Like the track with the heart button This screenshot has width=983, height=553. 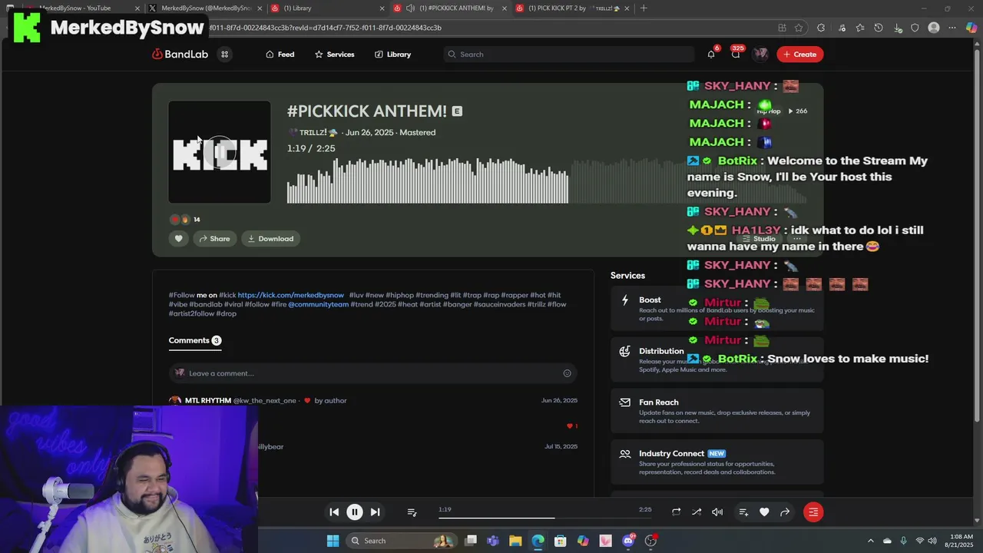178,239
